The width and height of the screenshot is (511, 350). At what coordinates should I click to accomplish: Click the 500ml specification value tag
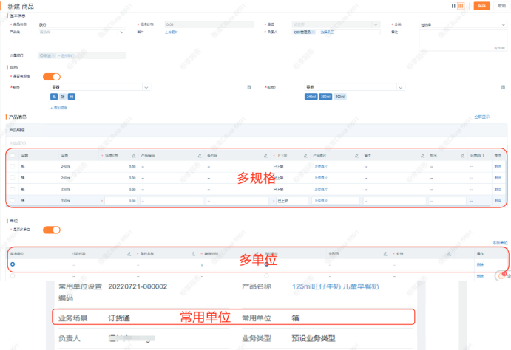tap(339, 97)
